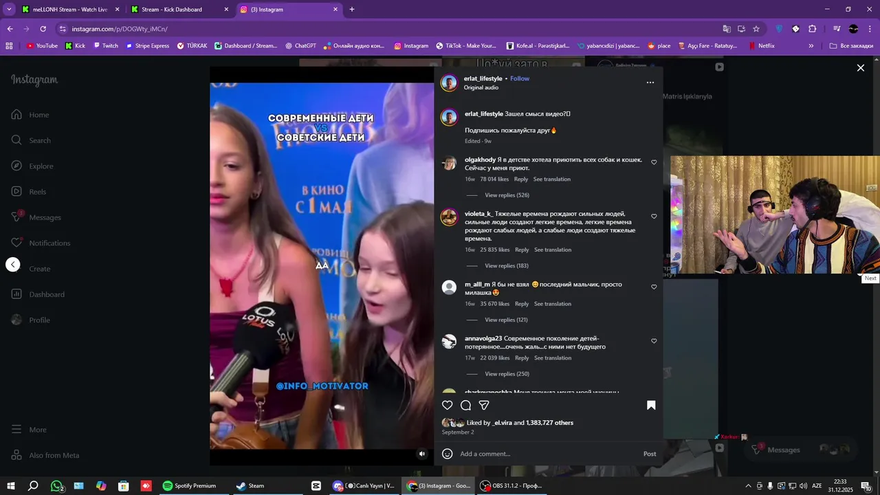Open WhatsApp from the taskbar

[x=57, y=486]
